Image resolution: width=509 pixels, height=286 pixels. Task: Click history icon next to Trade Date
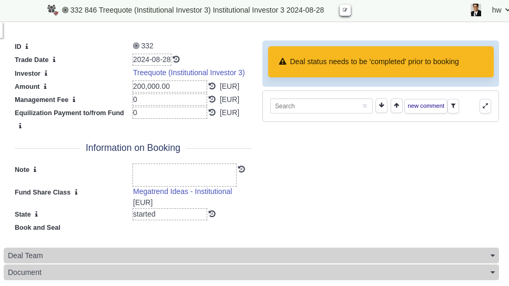tap(176, 59)
